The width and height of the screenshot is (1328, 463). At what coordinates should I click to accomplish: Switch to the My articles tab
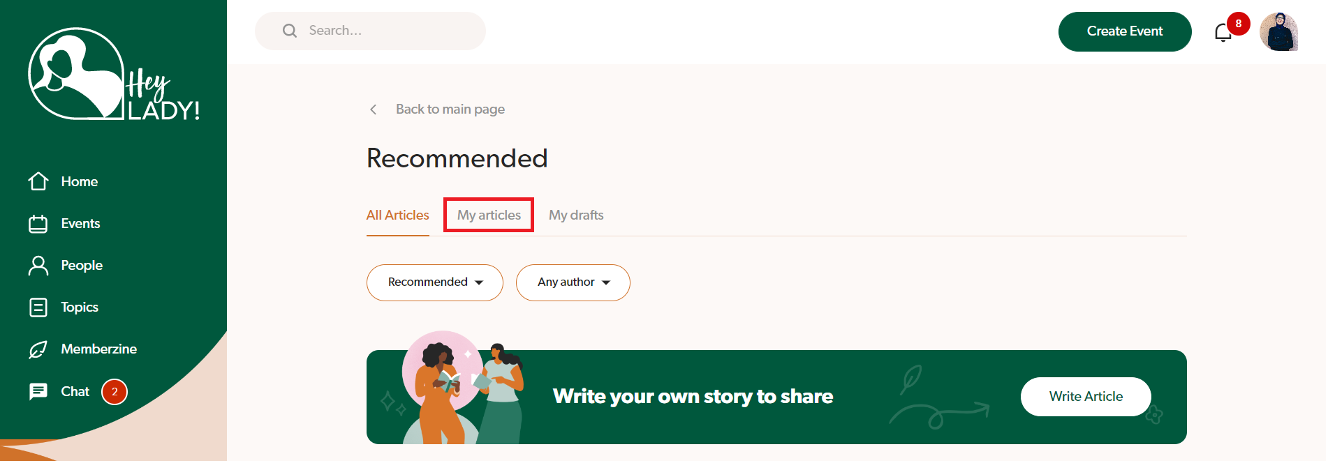point(489,215)
